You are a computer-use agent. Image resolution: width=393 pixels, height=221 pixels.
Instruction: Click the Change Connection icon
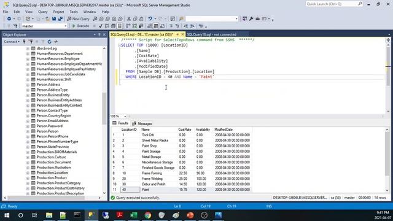[15, 26]
